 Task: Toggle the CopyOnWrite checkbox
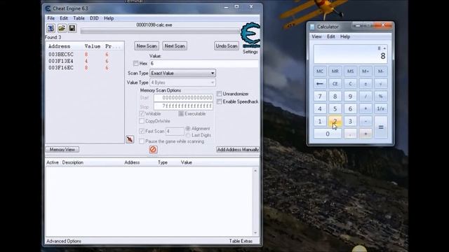point(142,121)
